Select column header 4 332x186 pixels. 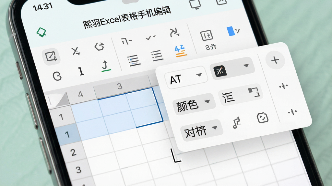click(x=81, y=94)
